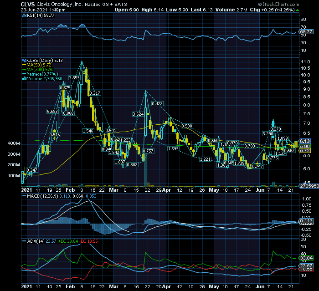The height and width of the screenshot is (291, 319).
Task: Click the 5.72 MA50 price tag
Action: point(305,150)
